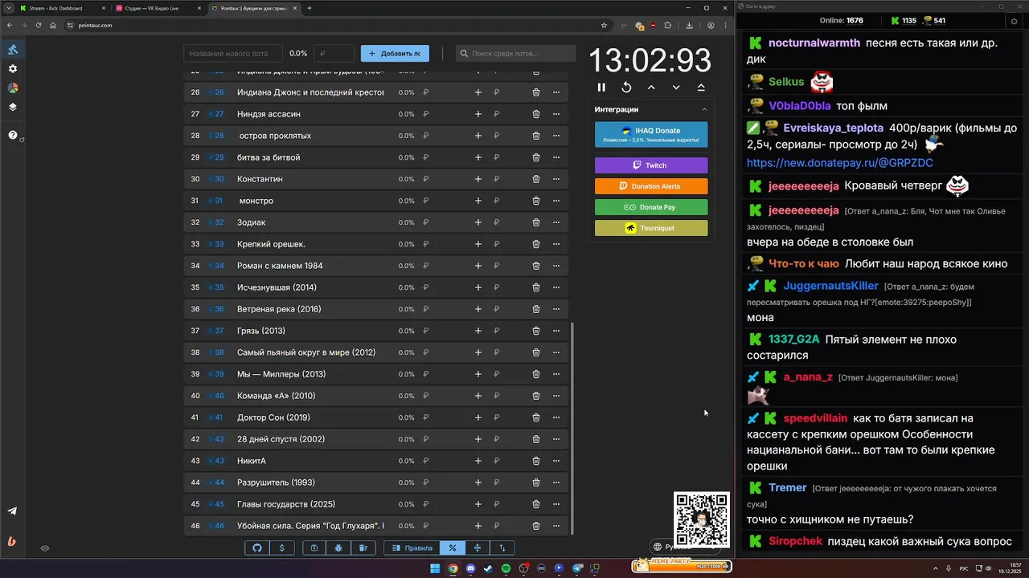The image size is (1029, 578).
Task: Open Steam from the Windows taskbar
Action: (x=489, y=568)
